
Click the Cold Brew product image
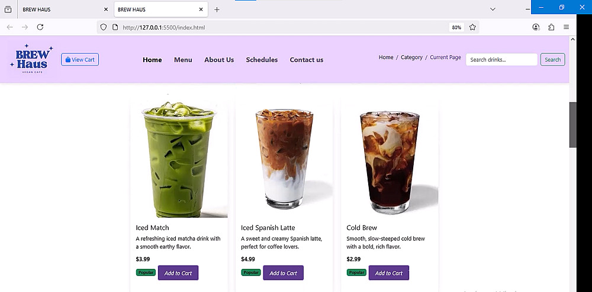click(x=390, y=158)
